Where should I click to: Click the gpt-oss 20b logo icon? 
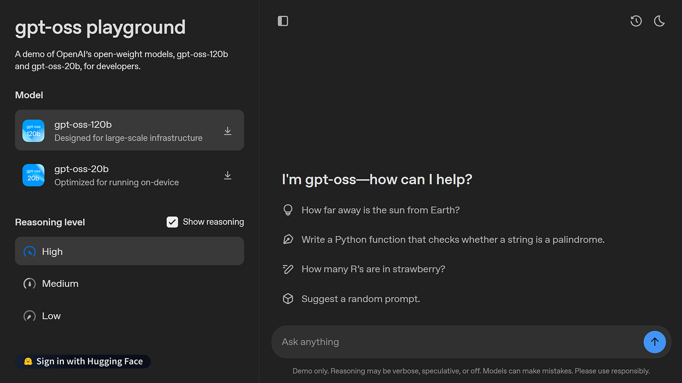[x=34, y=175]
